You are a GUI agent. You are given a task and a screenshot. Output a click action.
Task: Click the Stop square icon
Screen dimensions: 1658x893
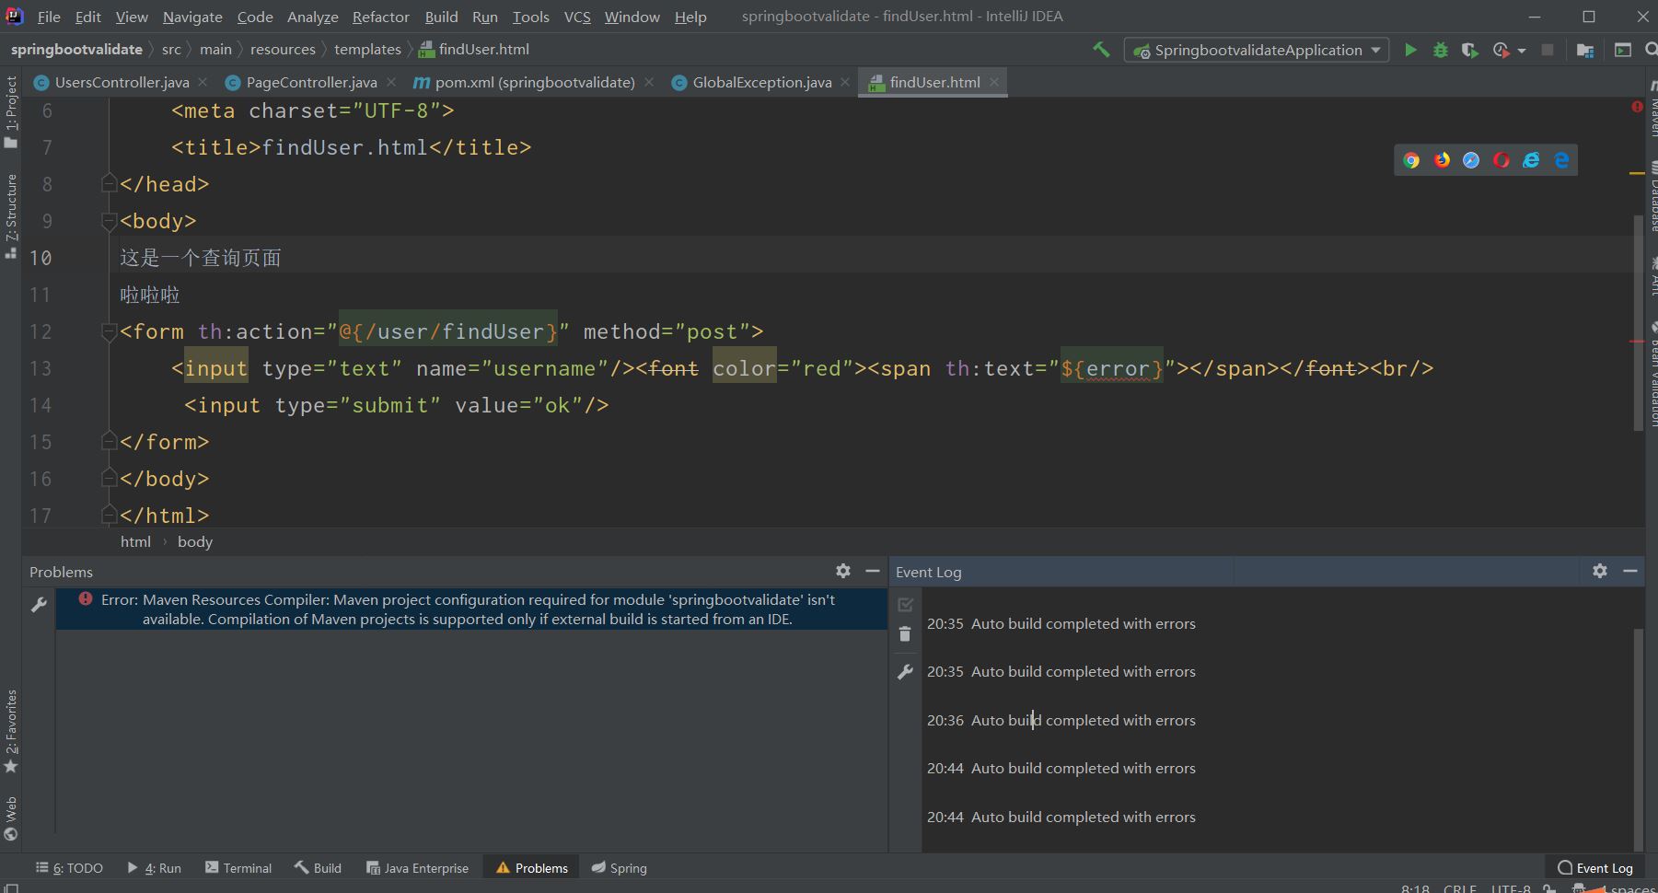1548,50
